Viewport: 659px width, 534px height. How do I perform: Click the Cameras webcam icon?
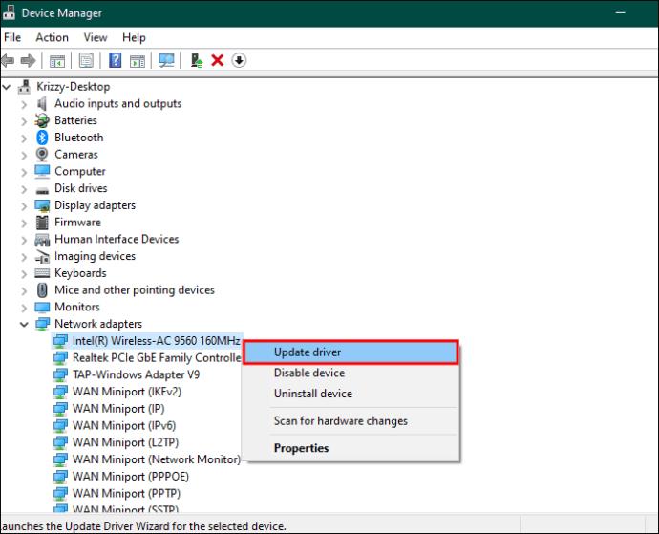pyautogui.click(x=42, y=155)
